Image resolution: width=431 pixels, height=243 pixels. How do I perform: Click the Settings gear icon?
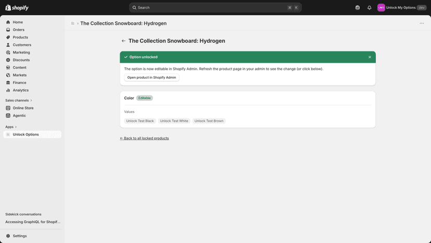[x=8, y=236]
